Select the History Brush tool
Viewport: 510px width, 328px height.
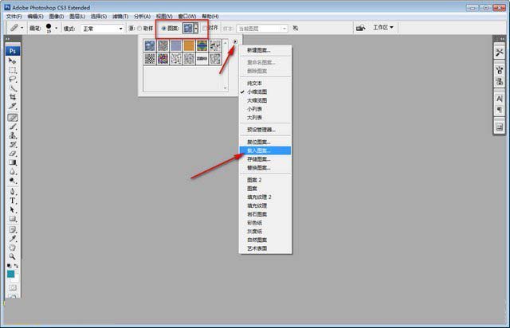pyautogui.click(x=13, y=145)
